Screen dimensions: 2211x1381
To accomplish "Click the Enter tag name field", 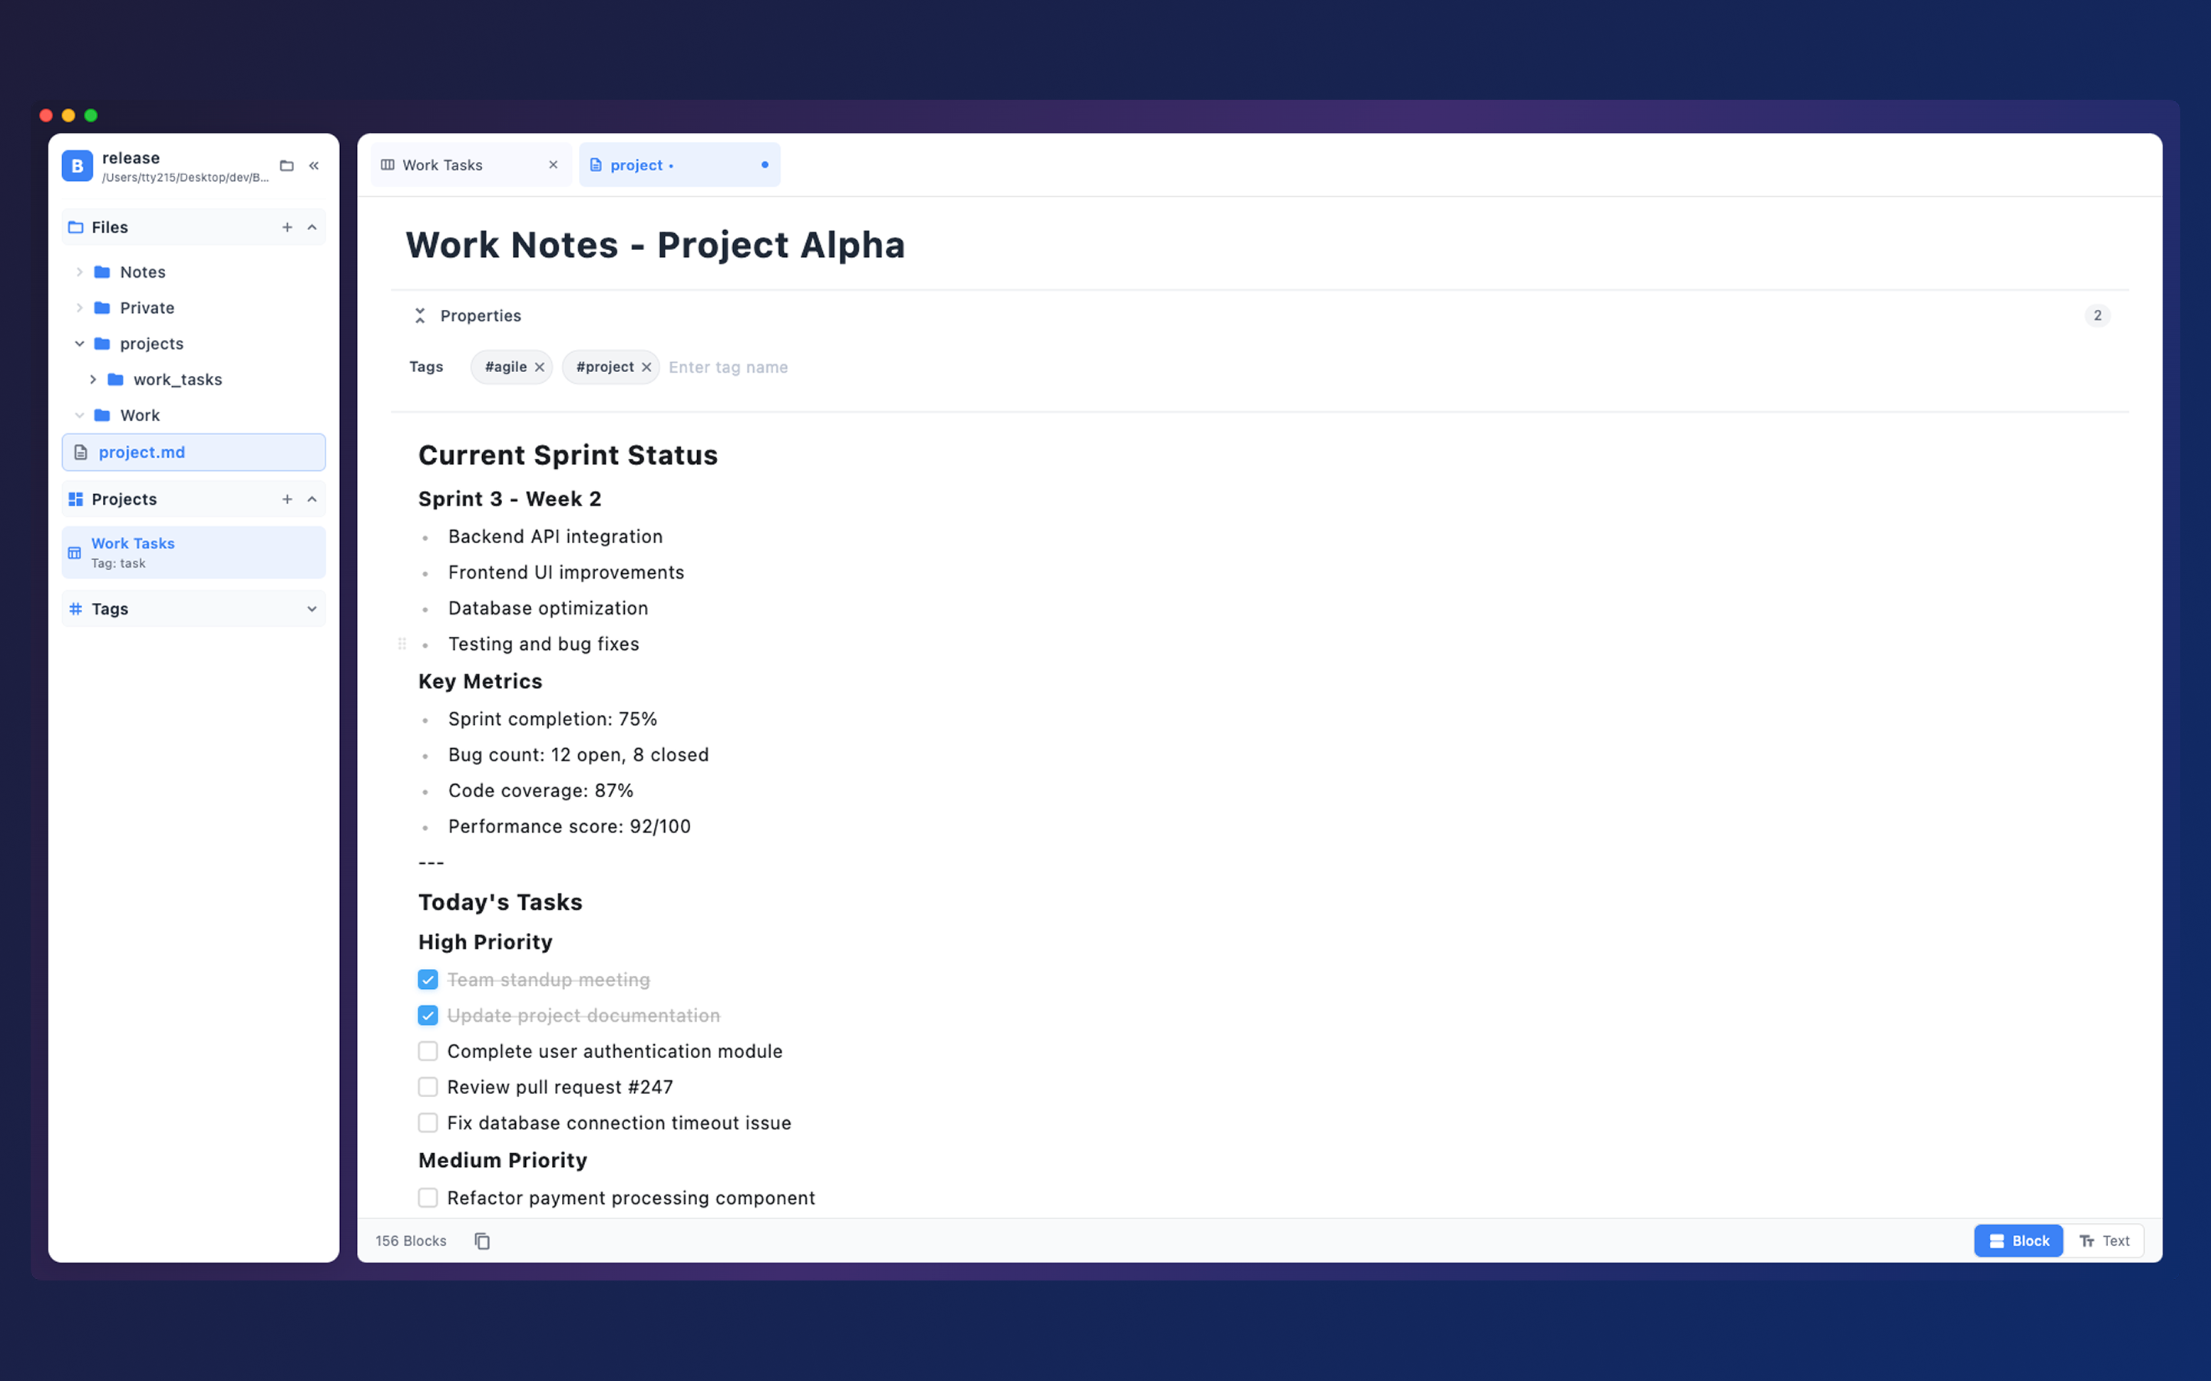I will pyautogui.click(x=728, y=367).
